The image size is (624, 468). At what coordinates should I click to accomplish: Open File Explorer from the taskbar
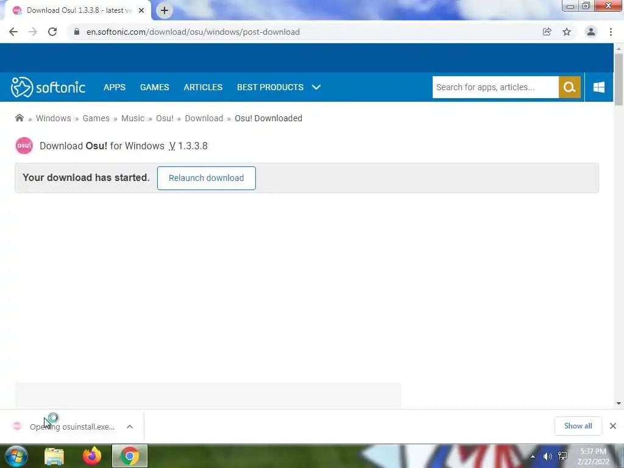point(54,456)
